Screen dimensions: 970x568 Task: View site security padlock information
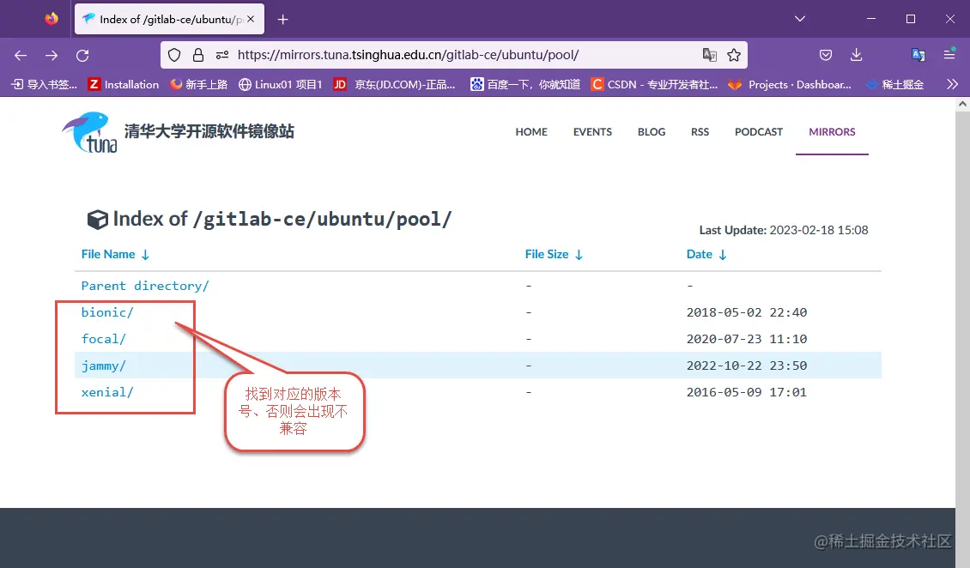point(198,55)
